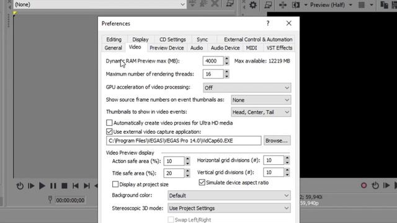Image resolution: width=397 pixels, height=223 pixels.
Task: Click Title safe area percentage field
Action: (x=174, y=173)
